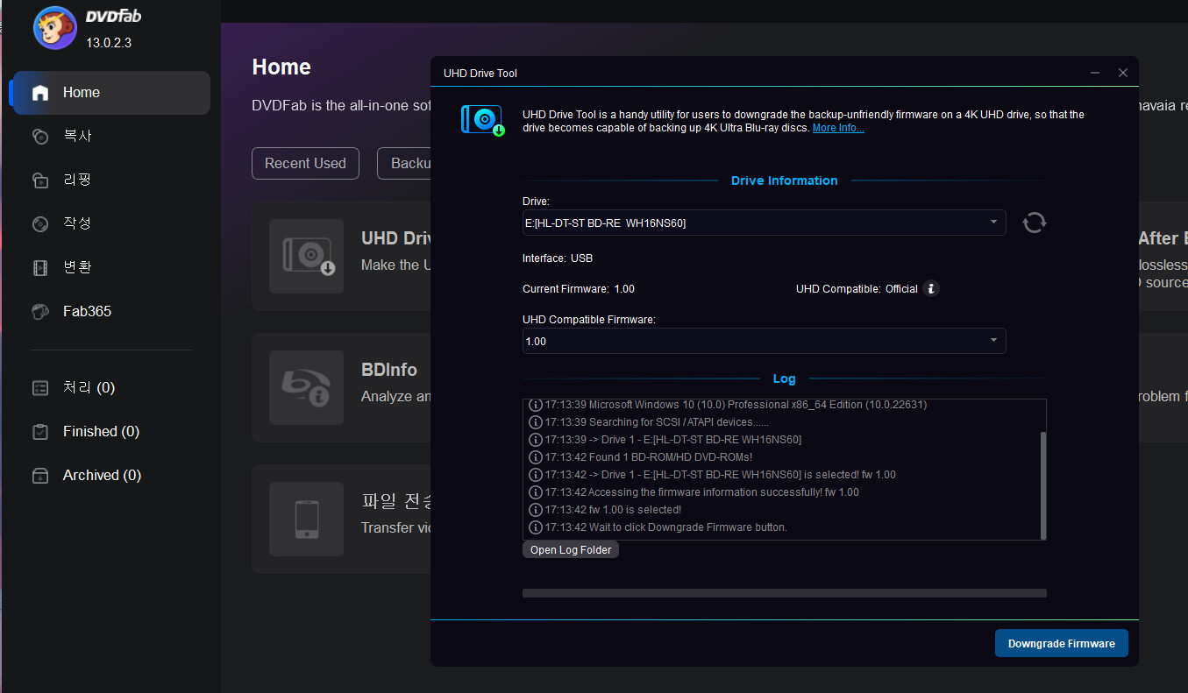
Task: Click the ripper icon beside 리핑
Action: [x=40, y=180]
